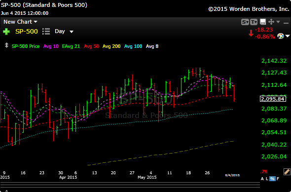The image size is (291, 192).
Task: Click the 2,083.37 price scale label
Action: click(274, 109)
